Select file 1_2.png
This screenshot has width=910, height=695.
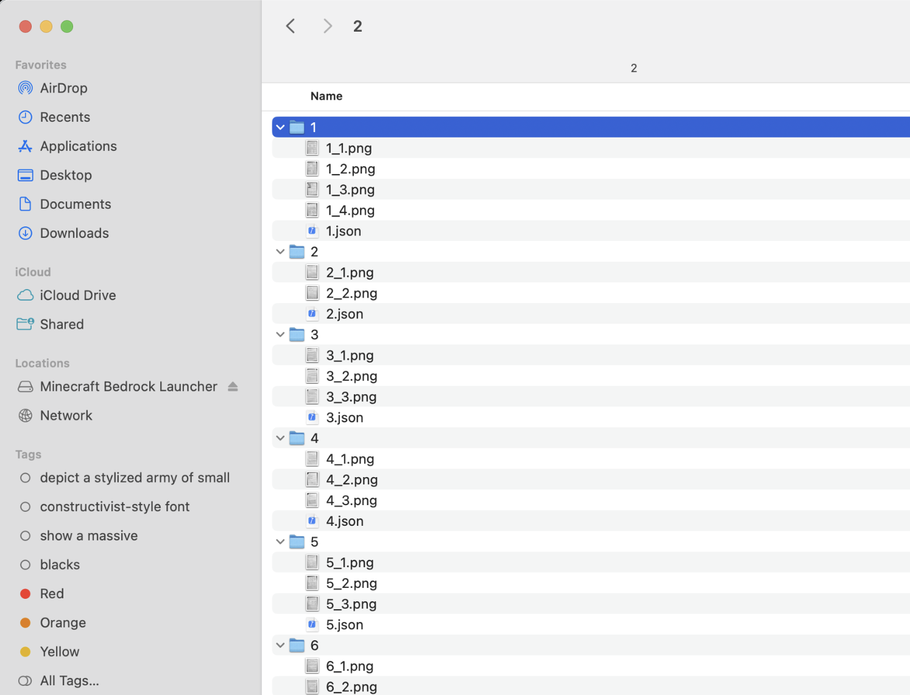point(591,169)
